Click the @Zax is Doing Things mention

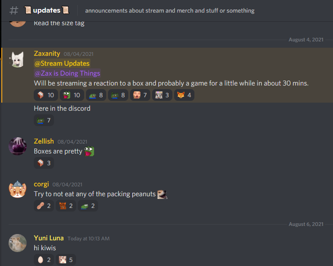[67, 73]
